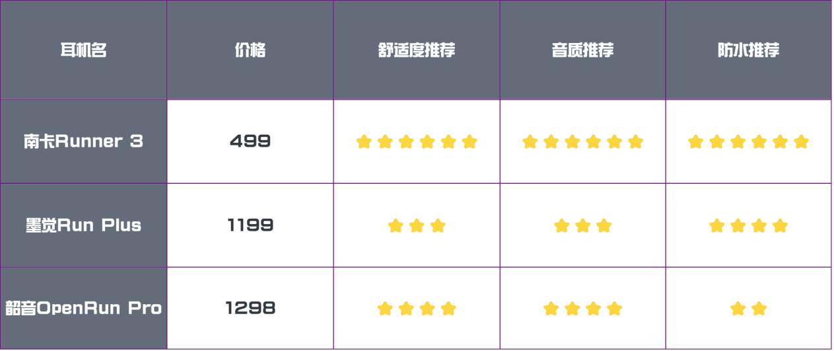
Task: Click 韶音OpenRun Pro sound quality stars
Action: pos(582,309)
